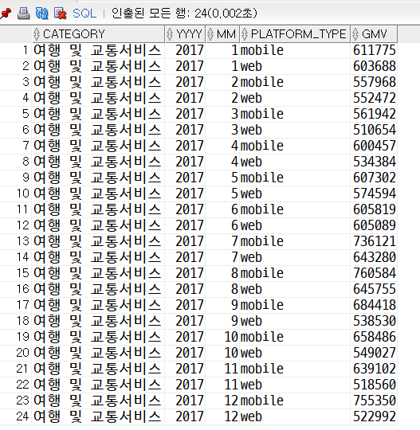Select GMV cell 600457
420x430 pixels.
tap(374, 146)
